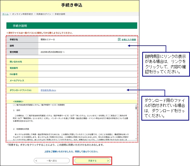
Task: Click the terms scrollbar down arrow
Action: click(x=136, y=138)
